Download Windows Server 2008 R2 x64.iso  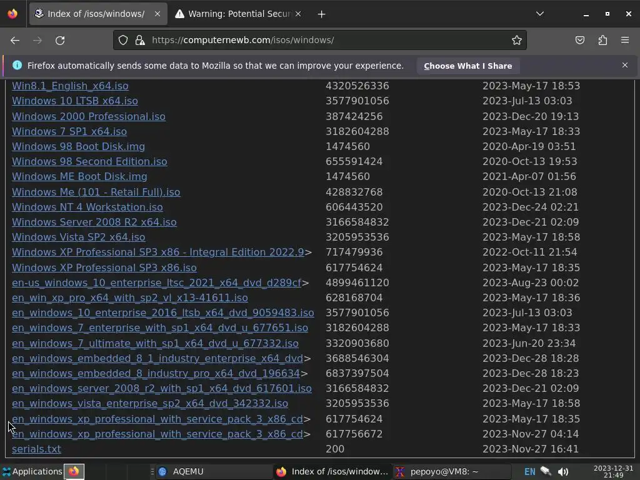(x=94, y=222)
